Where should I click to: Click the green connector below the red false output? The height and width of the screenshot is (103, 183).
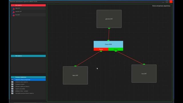click(x=101, y=51)
